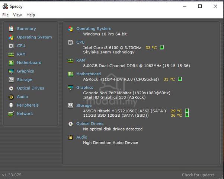This screenshot has height=179, width=224.
Task: Click Check for updates link
Action: coord(200,175)
